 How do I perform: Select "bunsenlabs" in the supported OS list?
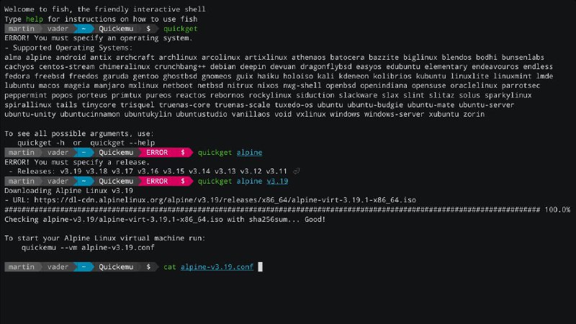[x=523, y=58]
